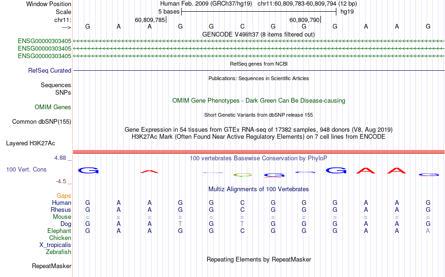Click the Dog alignment row label
This screenshot has height=277, width=445.
(x=66, y=224)
